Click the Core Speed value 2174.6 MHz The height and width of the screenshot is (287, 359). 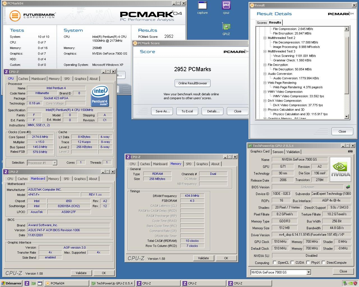click(40, 137)
